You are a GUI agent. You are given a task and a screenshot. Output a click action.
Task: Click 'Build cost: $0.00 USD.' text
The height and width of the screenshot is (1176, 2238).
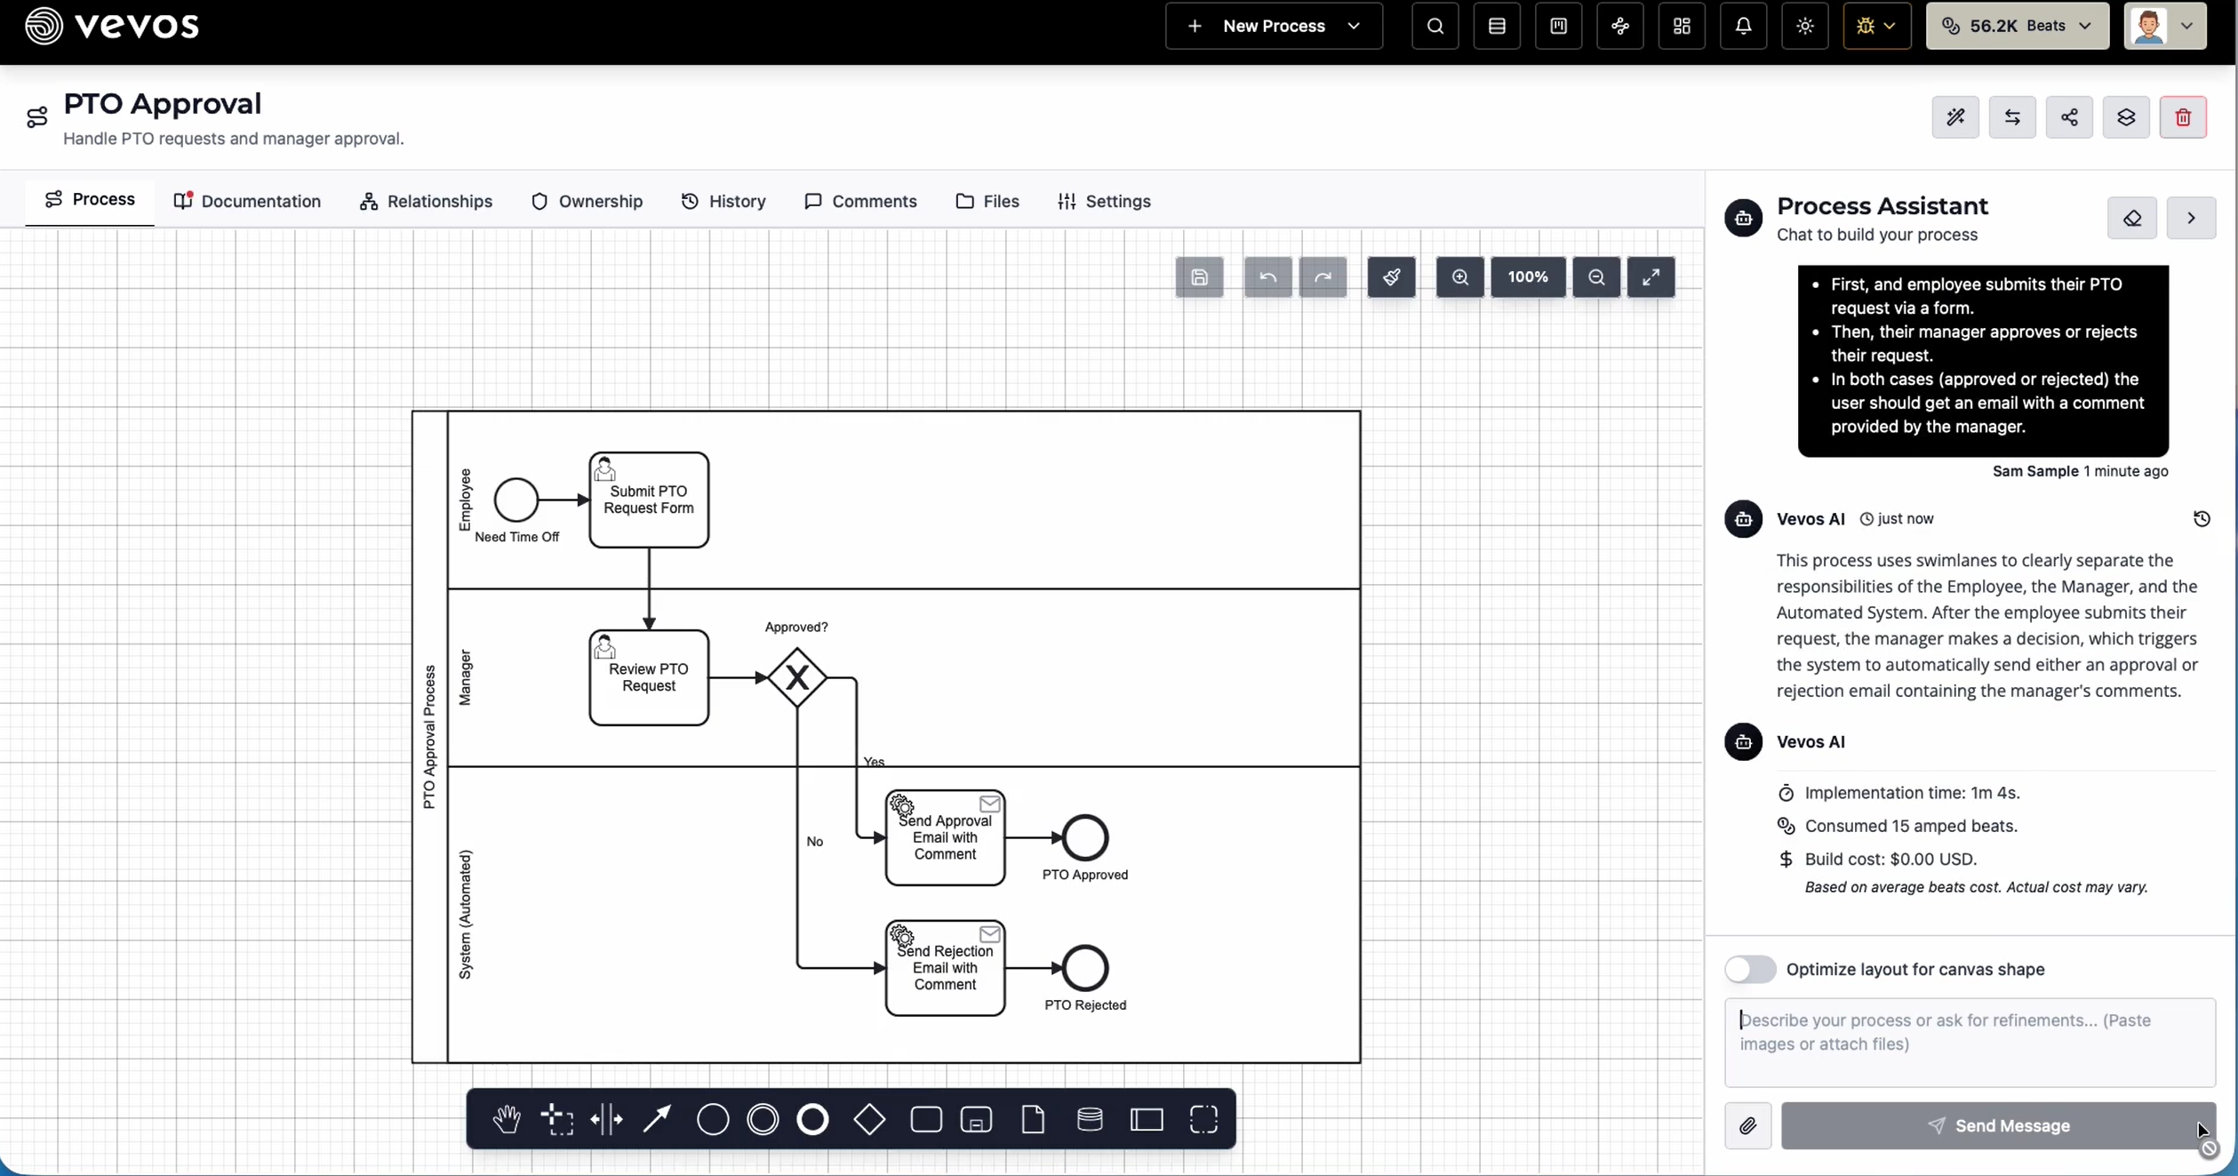click(1890, 860)
